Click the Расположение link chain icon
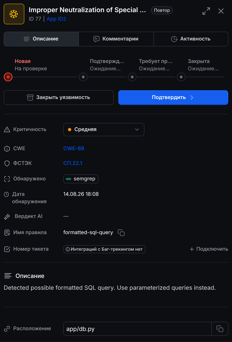Screen dimensions: 232x342 click(7, 329)
